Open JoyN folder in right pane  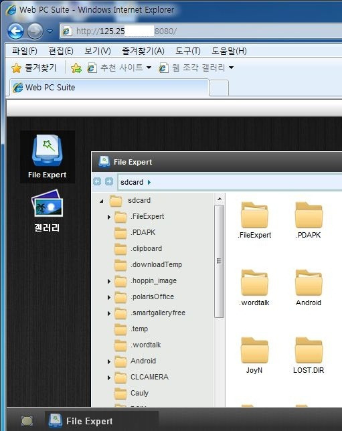[x=254, y=355]
